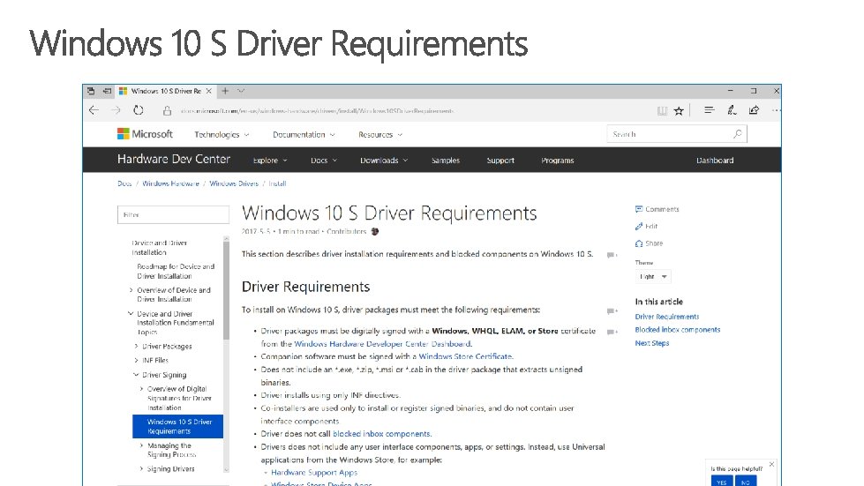The image size is (864, 486).
Task: Expand INF Files tree node
Action: tap(136, 360)
